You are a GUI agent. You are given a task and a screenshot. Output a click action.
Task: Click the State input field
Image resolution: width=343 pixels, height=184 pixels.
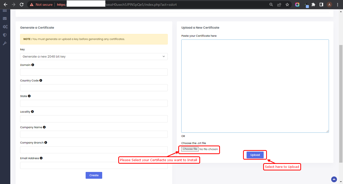pos(94,103)
